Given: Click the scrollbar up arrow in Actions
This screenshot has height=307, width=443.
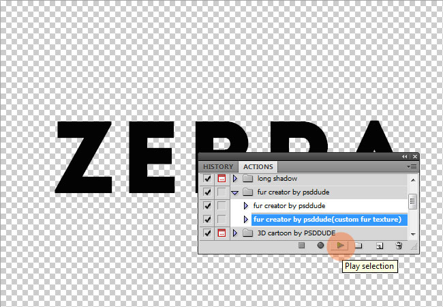Looking at the screenshot, I should click(413, 180).
